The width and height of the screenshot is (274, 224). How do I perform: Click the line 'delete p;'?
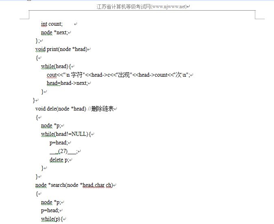coord(59,160)
